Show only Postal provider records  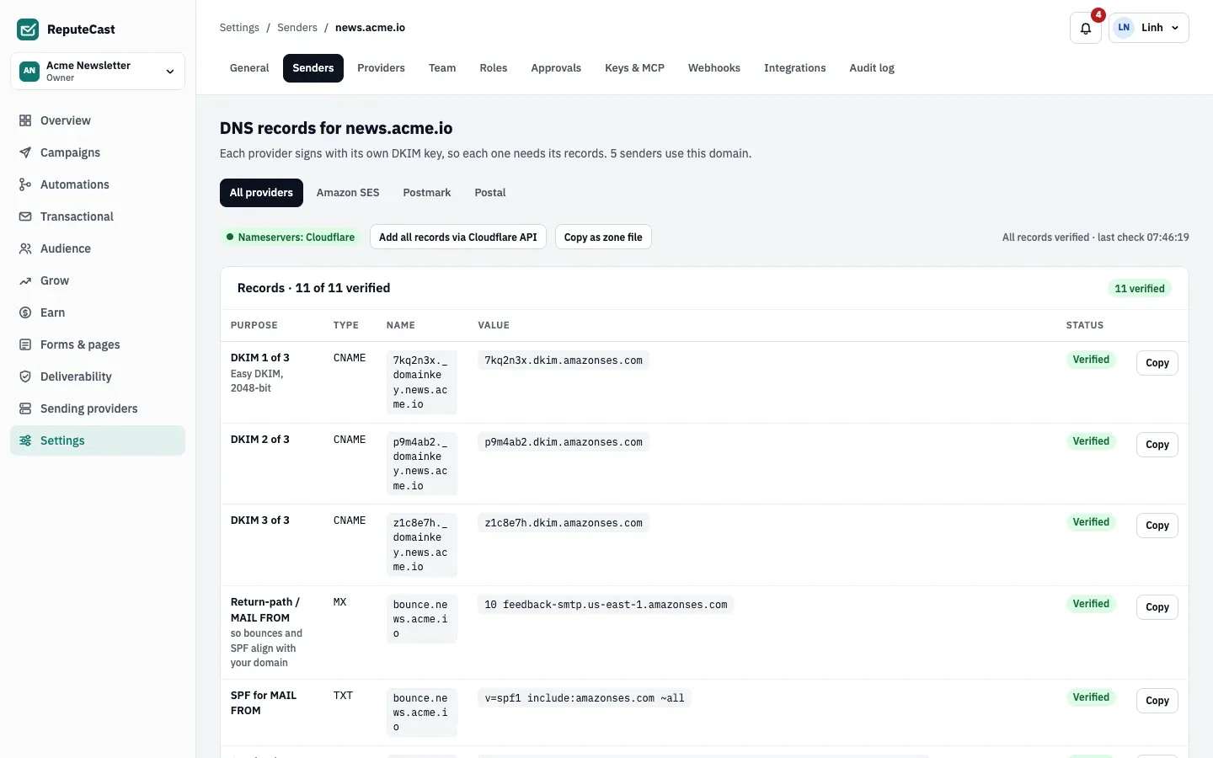click(x=490, y=193)
